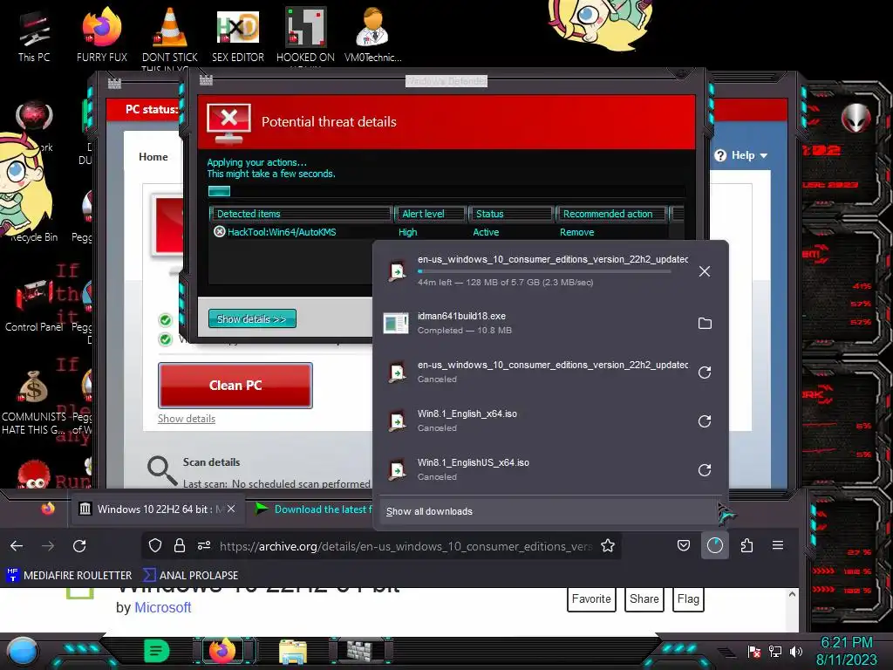The width and height of the screenshot is (893, 670).
Task: Click Show details >> in threat details dialog
Action: point(252,319)
